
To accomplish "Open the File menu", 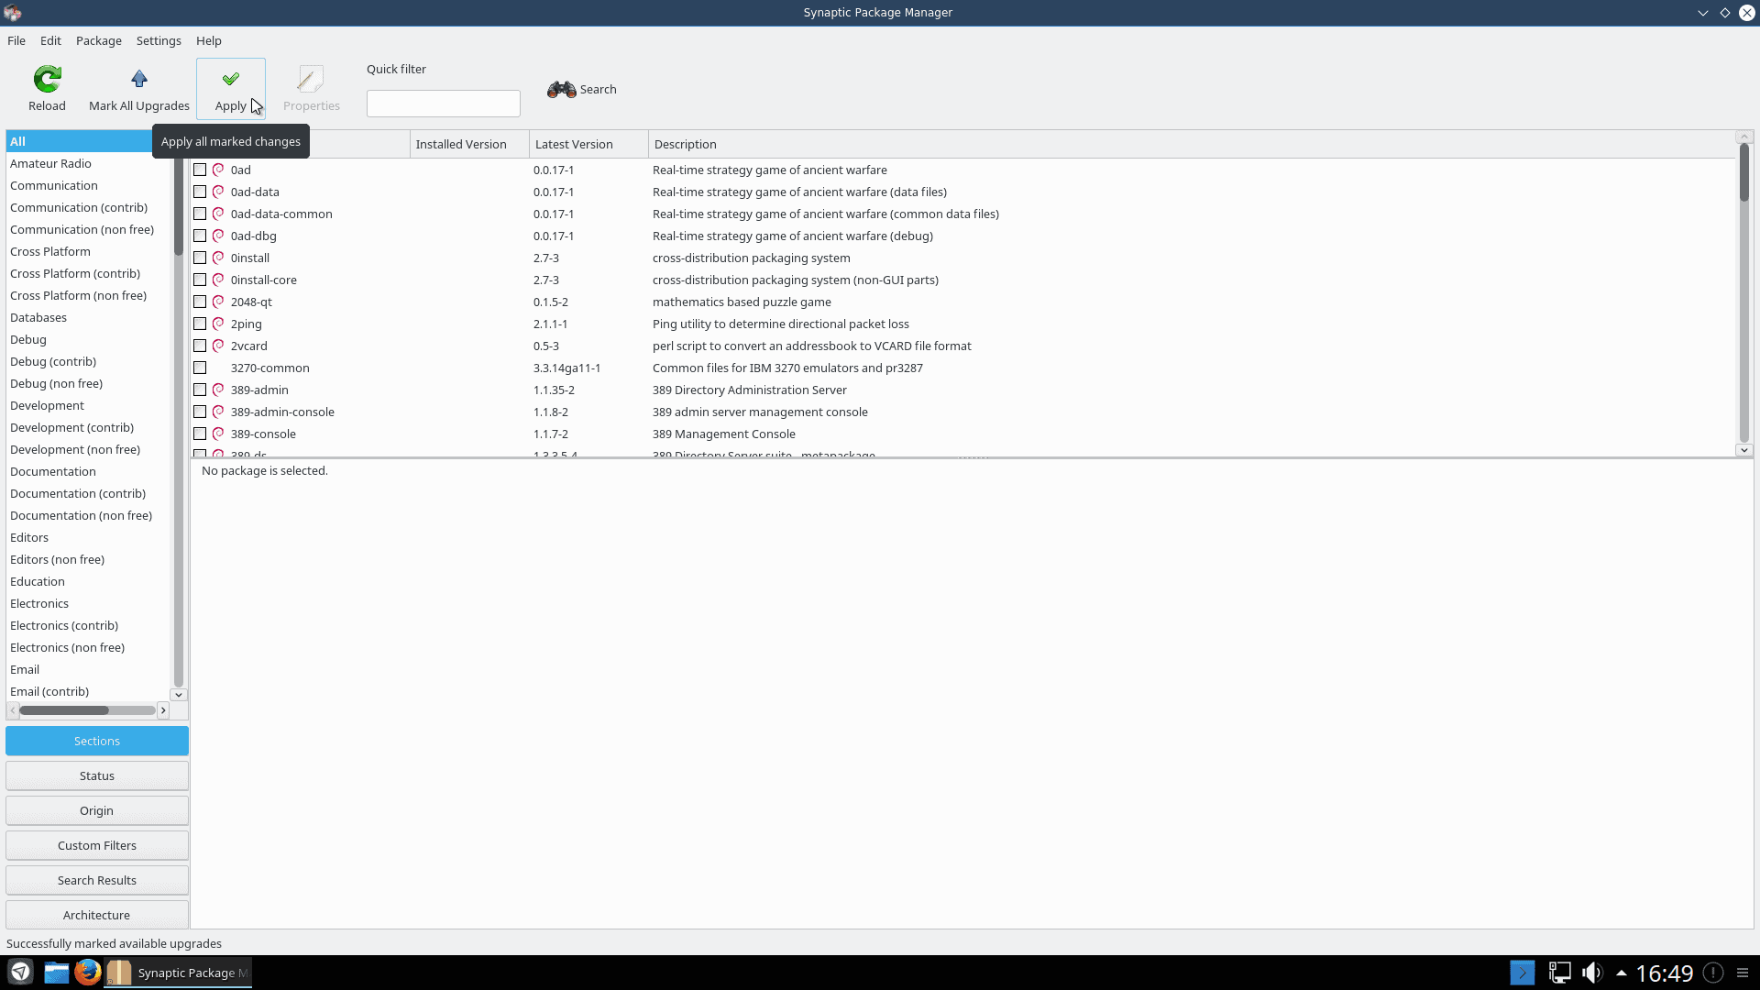I will [16, 40].
